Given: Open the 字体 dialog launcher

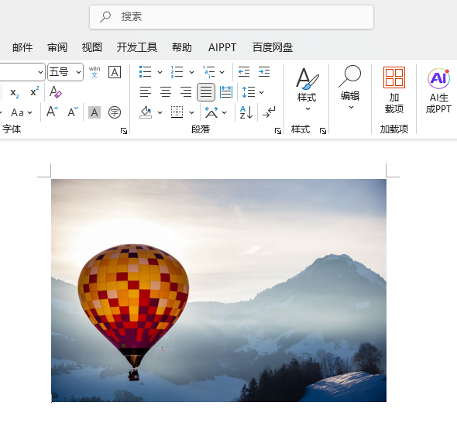Looking at the screenshot, I should [124, 131].
